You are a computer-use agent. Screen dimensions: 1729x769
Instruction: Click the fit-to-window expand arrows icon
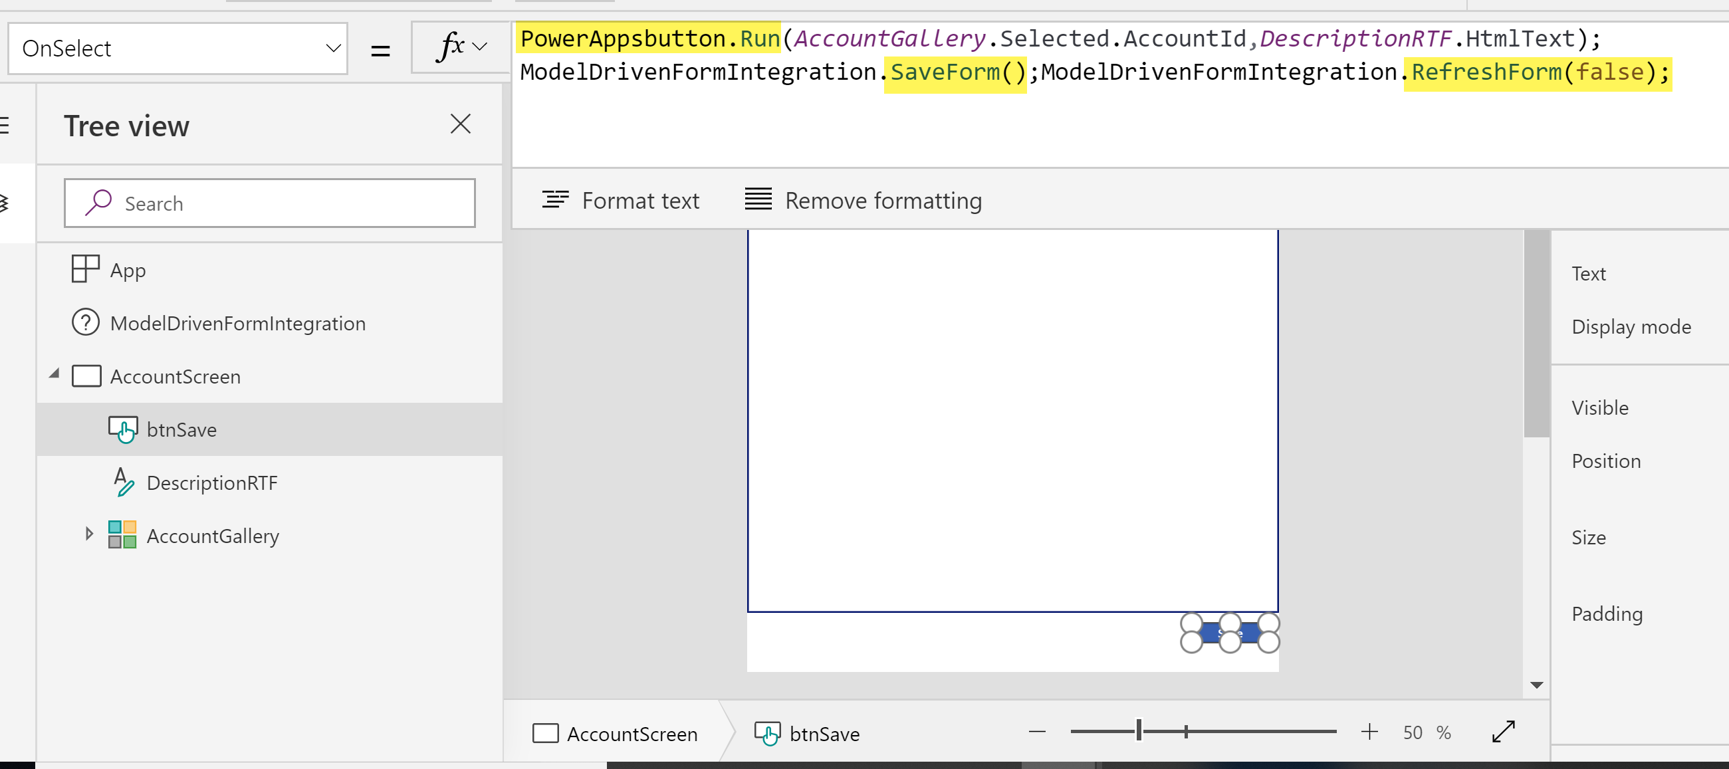pos(1503,732)
